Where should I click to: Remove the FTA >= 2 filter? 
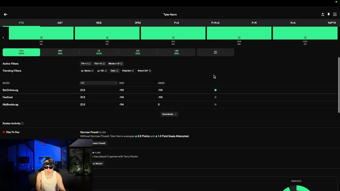pyautogui.click(x=90, y=64)
